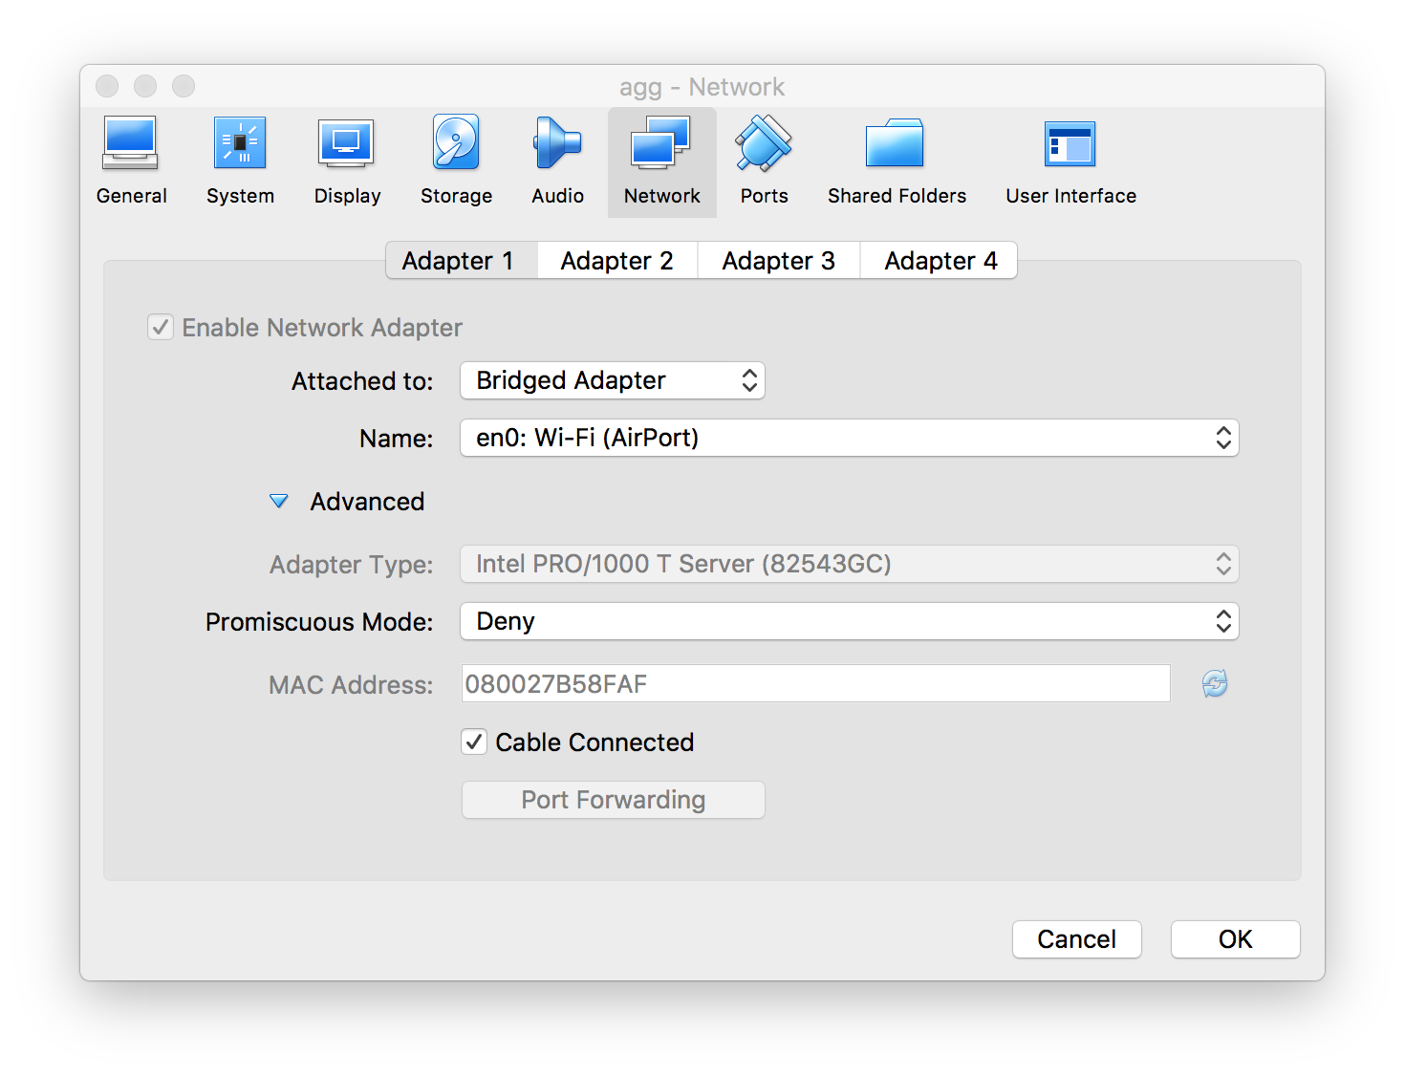Switch to the Adapter 3 tab
The height and width of the screenshot is (1076, 1405).
tap(779, 260)
